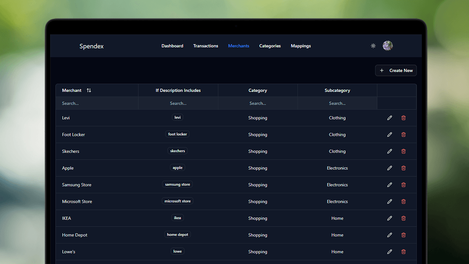The width and height of the screenshot is (469, 264).
Task: Click Clothing subcategory in Levi row
Action: pos(337,118)
